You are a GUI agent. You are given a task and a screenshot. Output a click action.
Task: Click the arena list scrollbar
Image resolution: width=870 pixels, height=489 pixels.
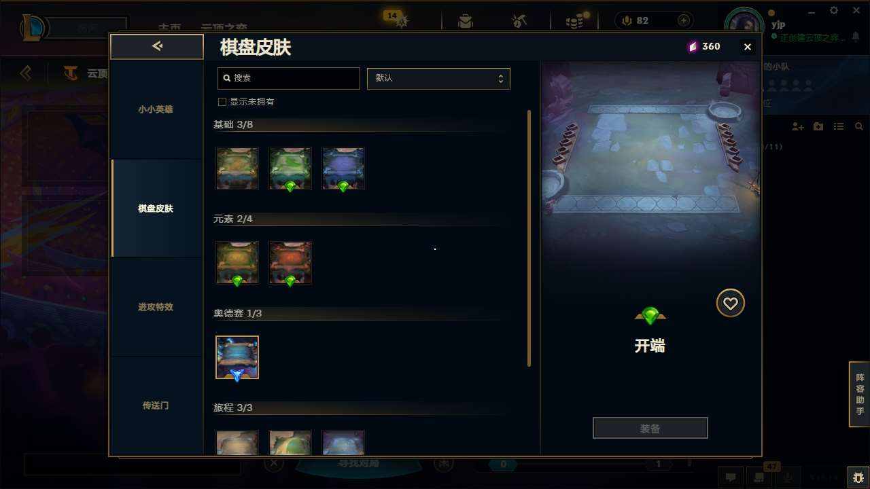click(529, 238)
